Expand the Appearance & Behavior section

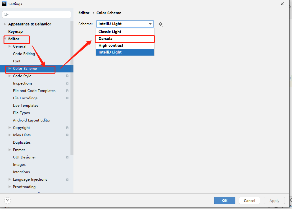pos(5,24)
